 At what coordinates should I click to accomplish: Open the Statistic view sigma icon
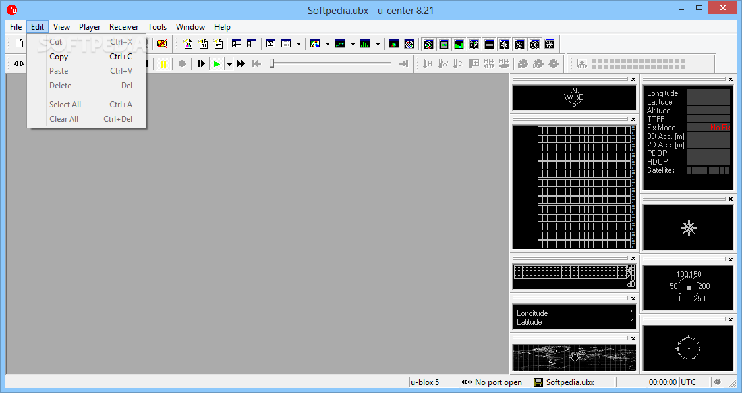coord(271,44)
